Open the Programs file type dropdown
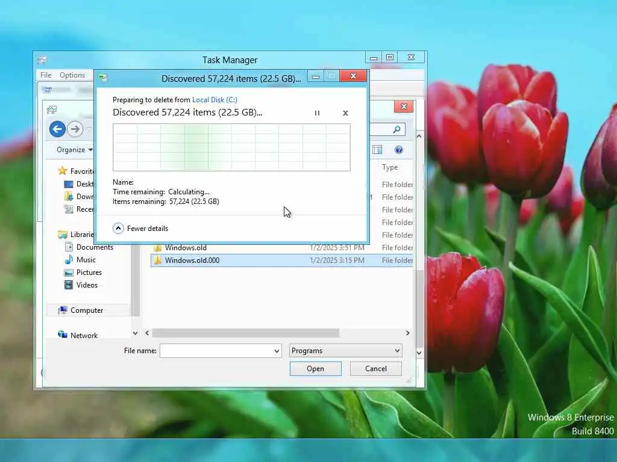 (346, 351)
